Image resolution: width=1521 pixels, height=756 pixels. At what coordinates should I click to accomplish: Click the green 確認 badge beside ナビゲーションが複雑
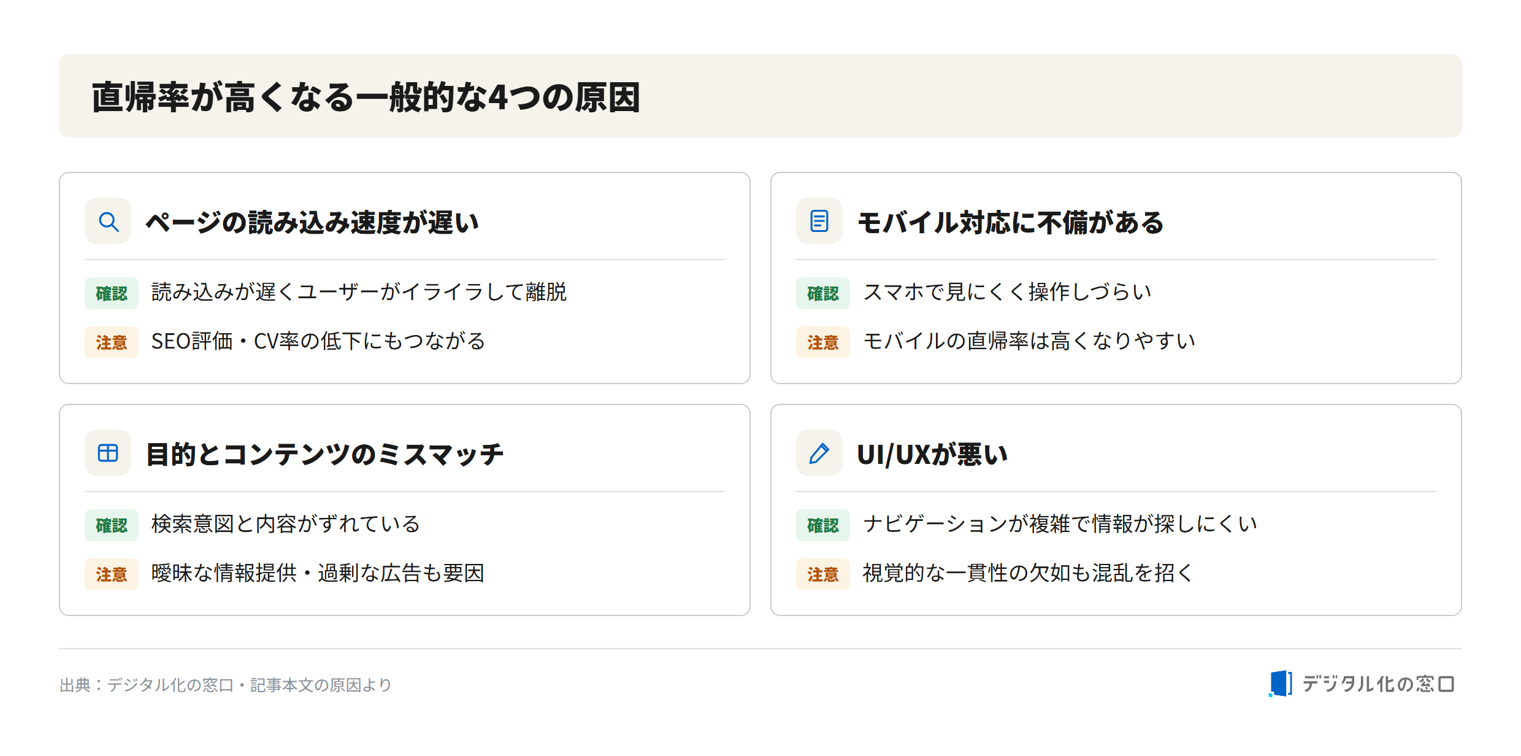pos(823,525)
